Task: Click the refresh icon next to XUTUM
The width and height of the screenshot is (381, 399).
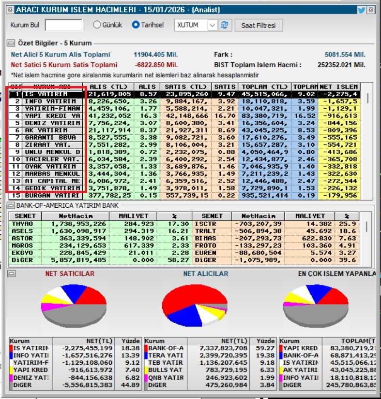Action: (224, 25)
